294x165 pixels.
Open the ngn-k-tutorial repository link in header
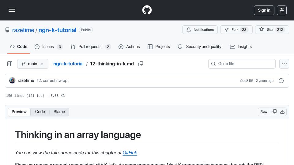coord(57,30)
